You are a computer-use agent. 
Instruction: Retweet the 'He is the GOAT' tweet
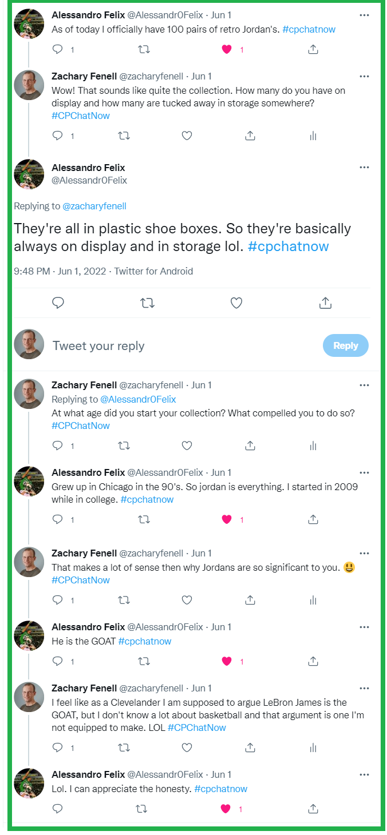click(144, 661)
